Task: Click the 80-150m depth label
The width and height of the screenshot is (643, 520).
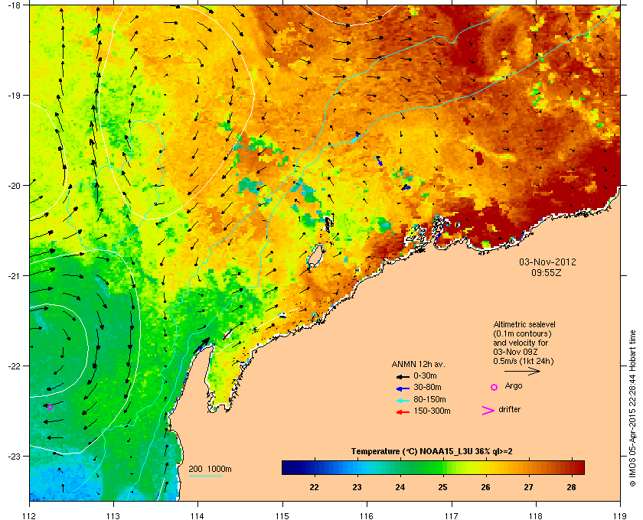Action: pyautogui.click(x=429, y=399)
